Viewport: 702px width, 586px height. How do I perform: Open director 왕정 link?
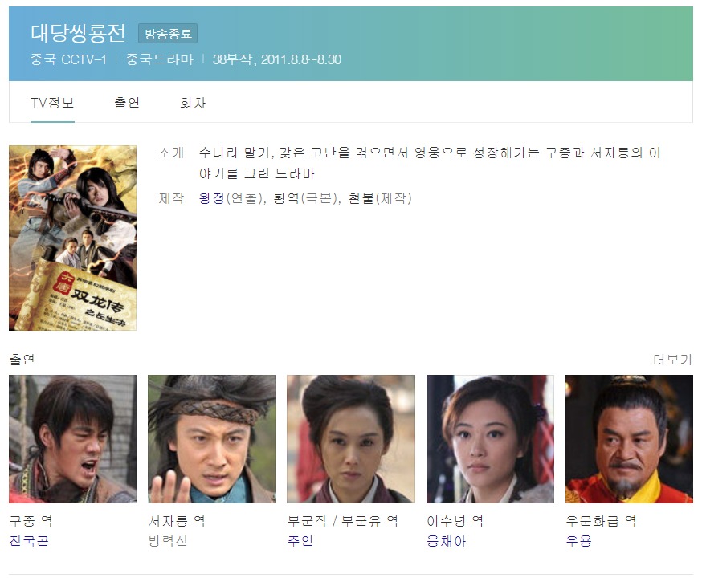(x=212, y=198)
